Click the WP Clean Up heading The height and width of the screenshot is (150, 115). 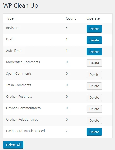(x=20, y=5)
